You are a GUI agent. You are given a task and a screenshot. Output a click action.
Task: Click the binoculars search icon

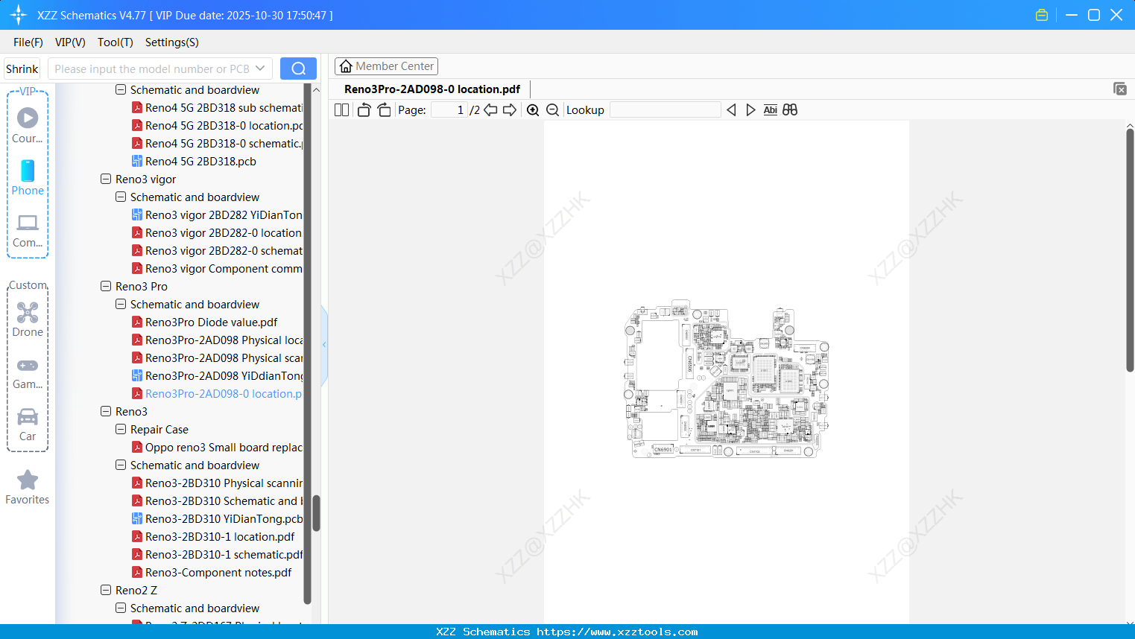(790, 109)
